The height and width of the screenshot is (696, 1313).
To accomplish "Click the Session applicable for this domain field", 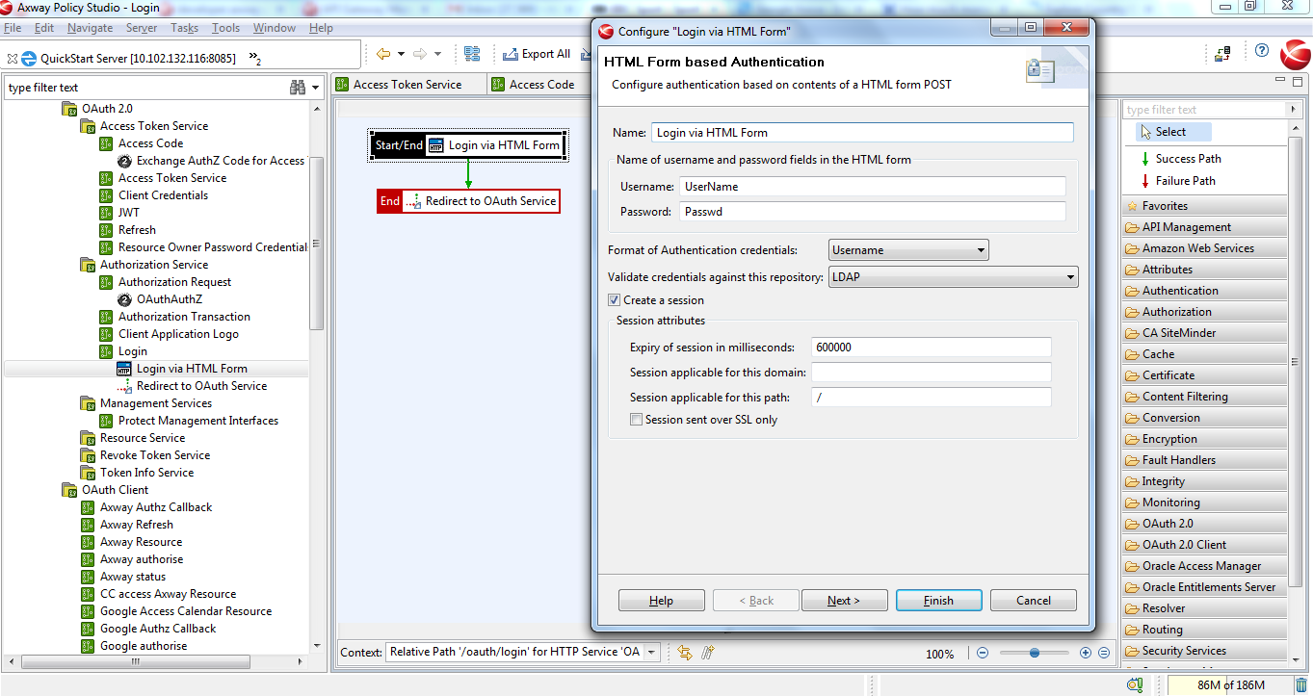I will coord(931,373).
